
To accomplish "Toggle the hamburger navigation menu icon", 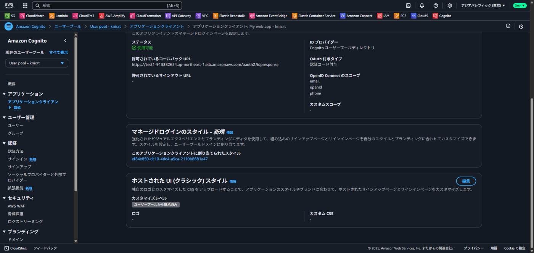I will pyautogui.click(x=8, y=26).
